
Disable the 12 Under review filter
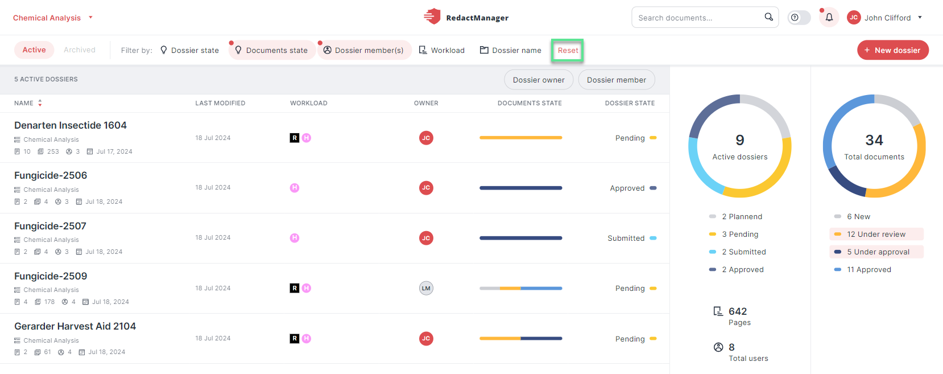pyautogui.click(x=876, y=234)
